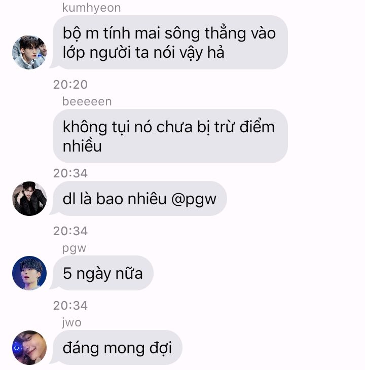Image resolution: width=365 pixels, height=370 pixels.
Task: Tap jwo's profile avatar
Action: click(x=29, y=348)
